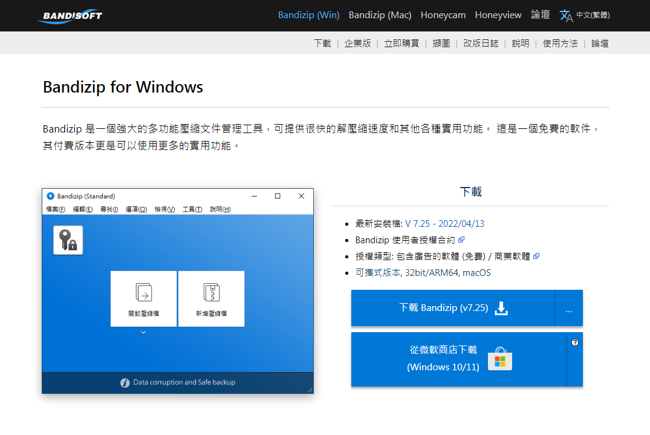Click the info icon in Bandizip status bar

(x=125, y=383)
